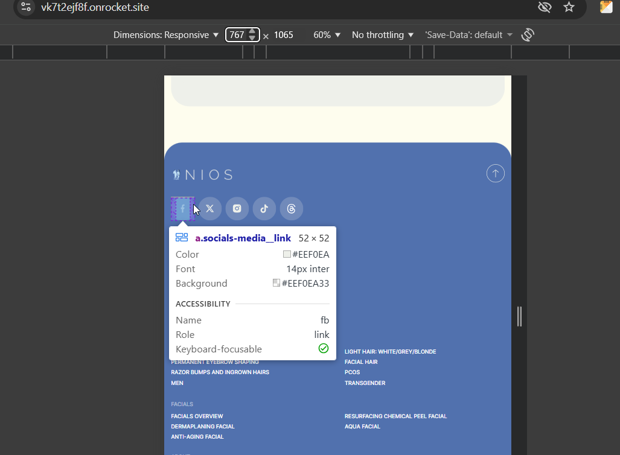Click the site information icon in address bar
The width and height of the screenshot is (620, 455).
click(x=26, y=7)
